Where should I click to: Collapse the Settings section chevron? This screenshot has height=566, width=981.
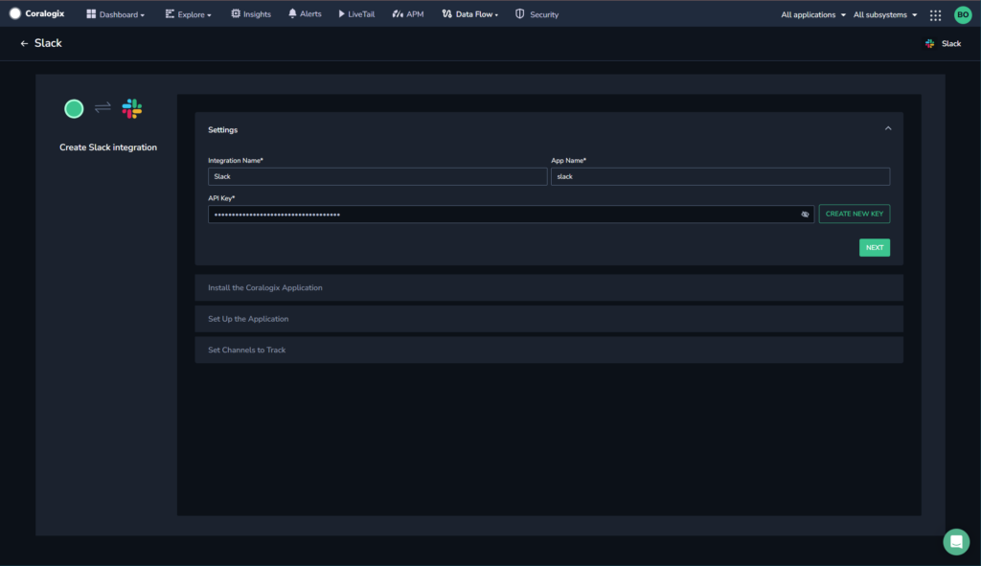click(888, 128)
